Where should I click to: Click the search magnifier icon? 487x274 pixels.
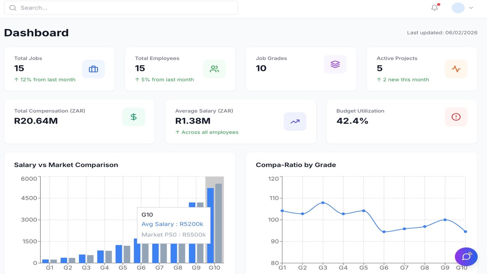tap(13, 8)
